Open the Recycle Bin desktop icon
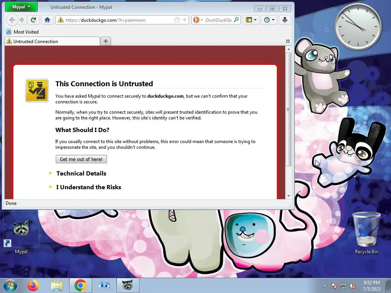Image resolution: width=391 pixels, height=293 pixels. (x=366, y=233)
